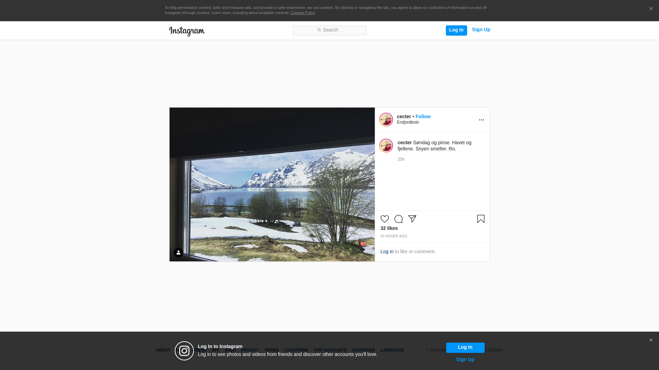Screen dimensions: 659x370
Task: Open cecter's profile avatar in post header
Action: coord(386,120)
